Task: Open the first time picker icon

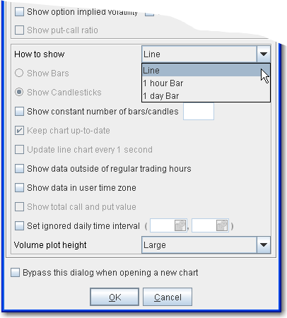Action: 180,225
